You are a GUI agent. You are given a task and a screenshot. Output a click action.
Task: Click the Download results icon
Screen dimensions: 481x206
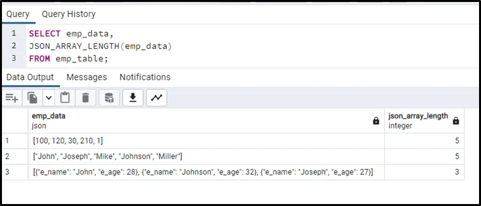coord(132,98)
